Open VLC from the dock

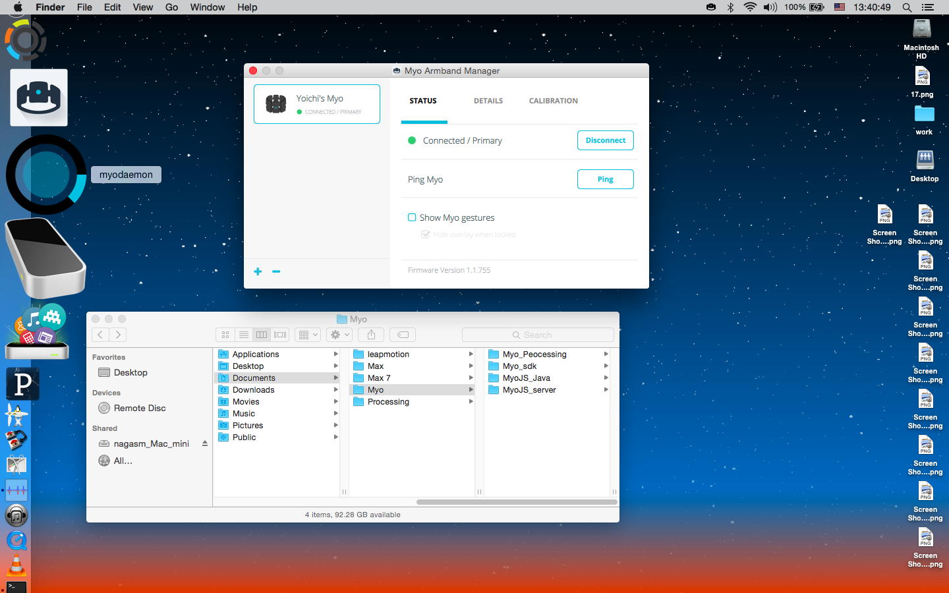pos(16,565)
